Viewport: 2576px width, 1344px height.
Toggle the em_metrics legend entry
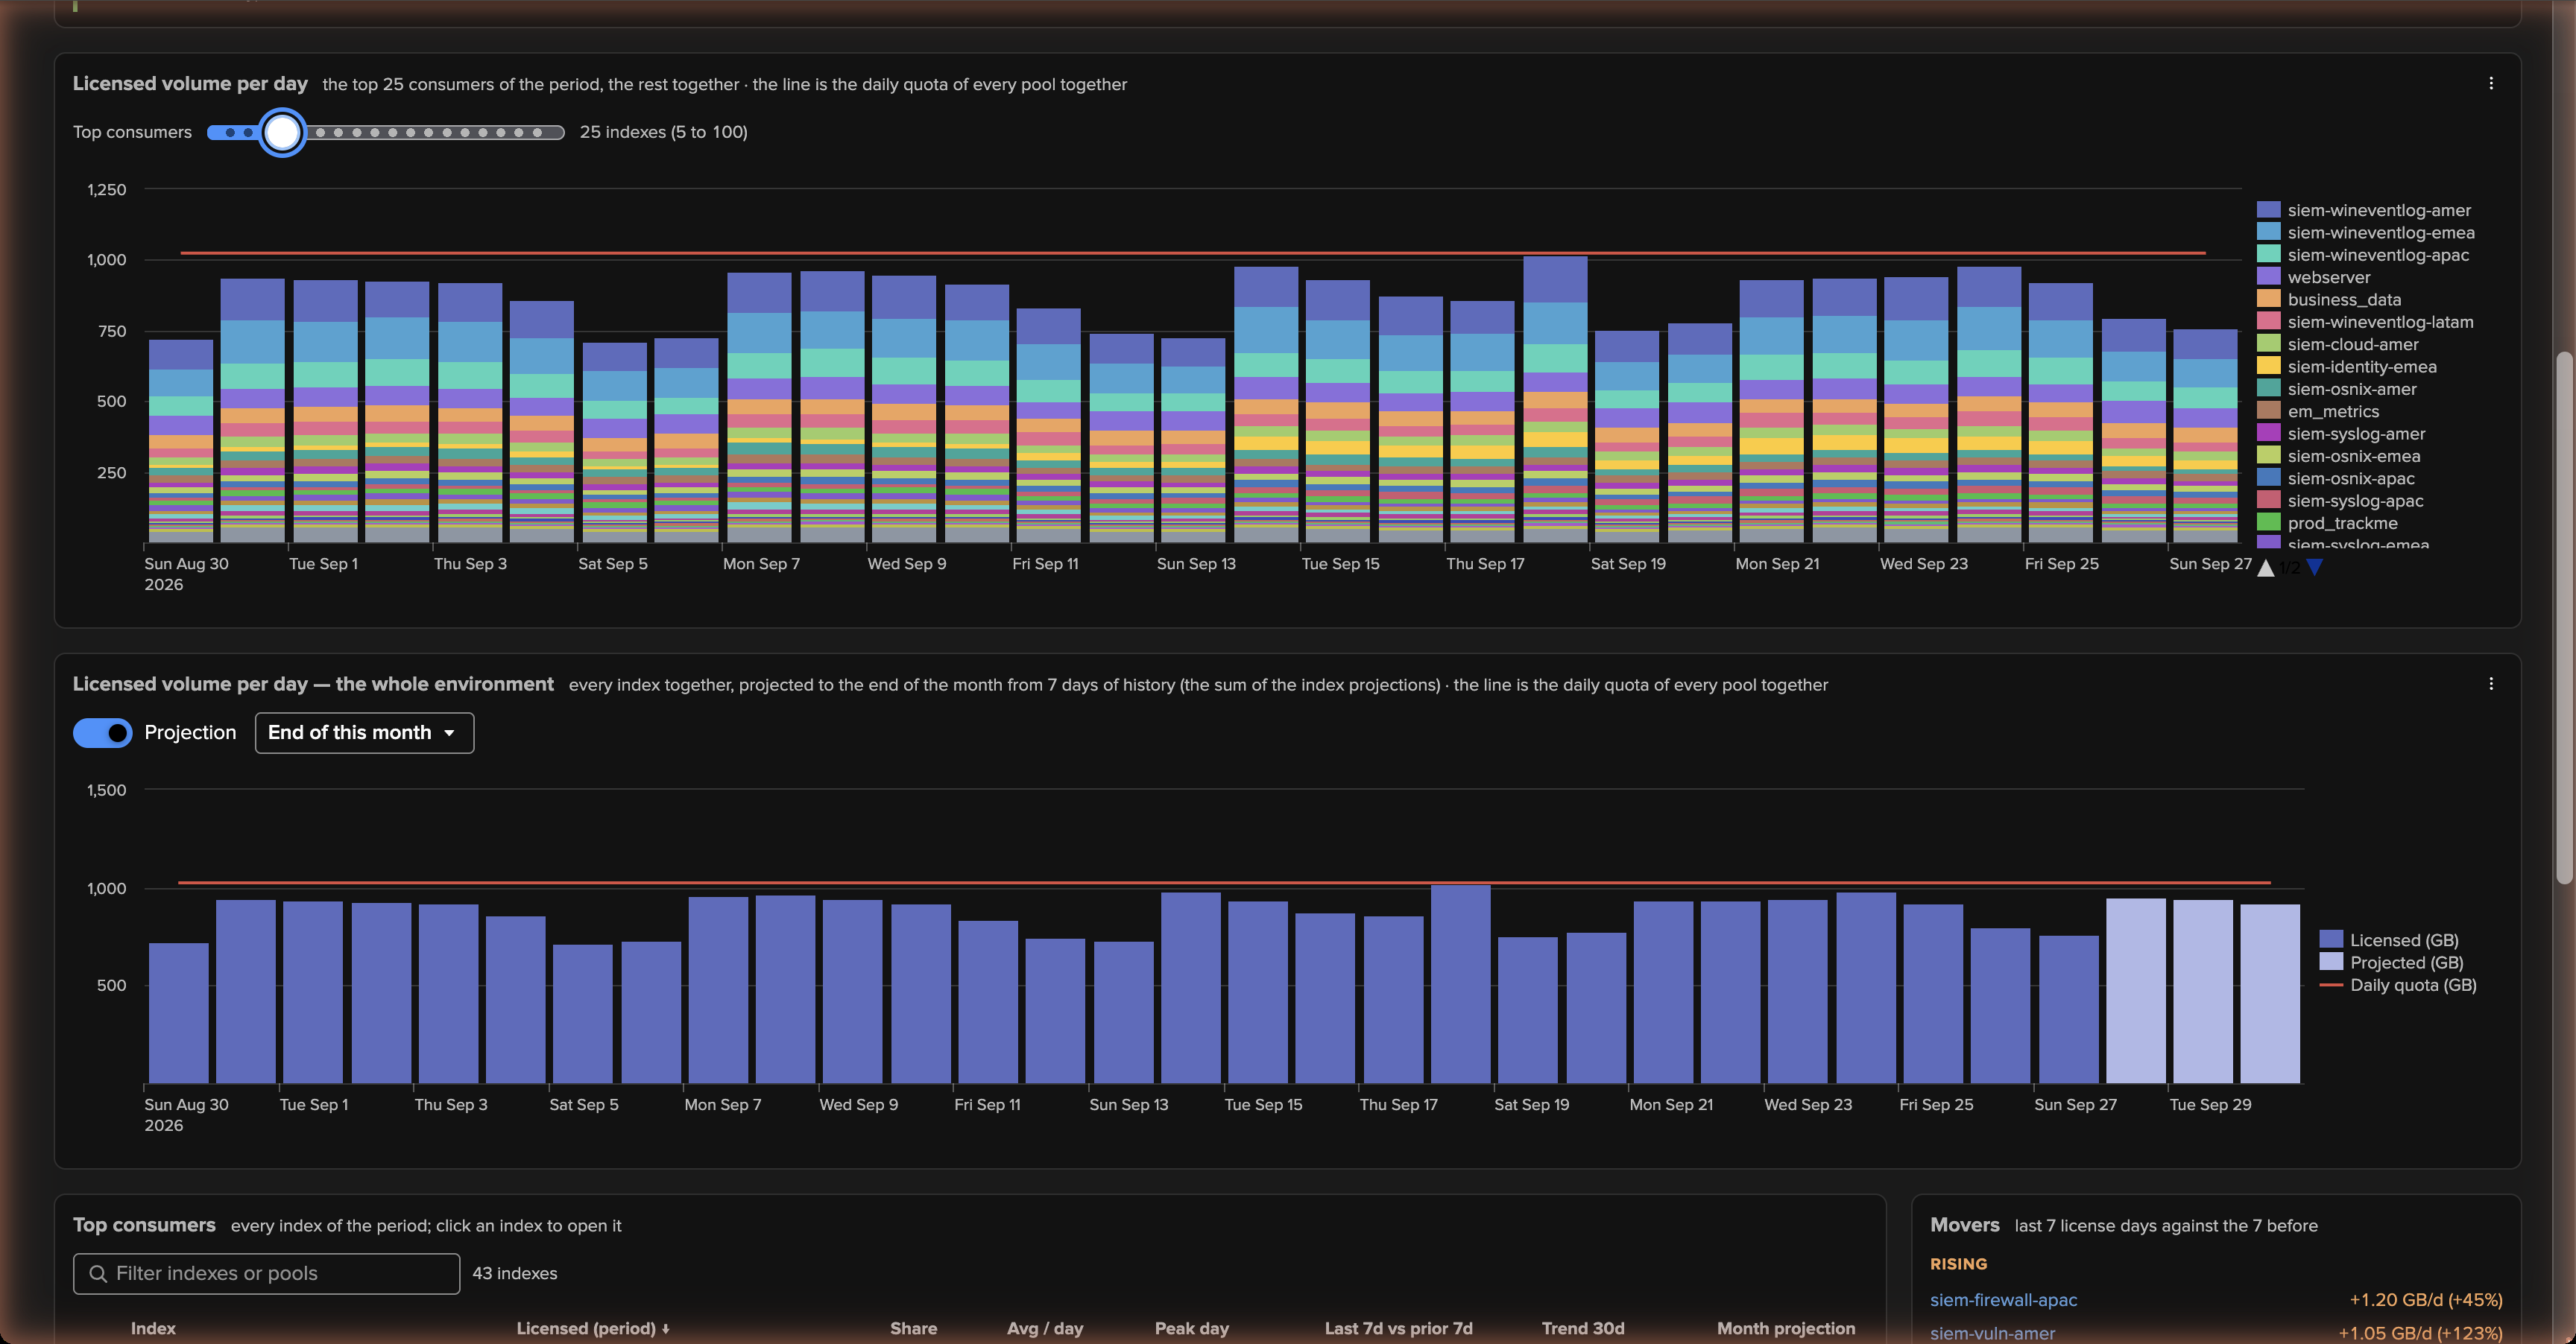tap(2318, 412)
